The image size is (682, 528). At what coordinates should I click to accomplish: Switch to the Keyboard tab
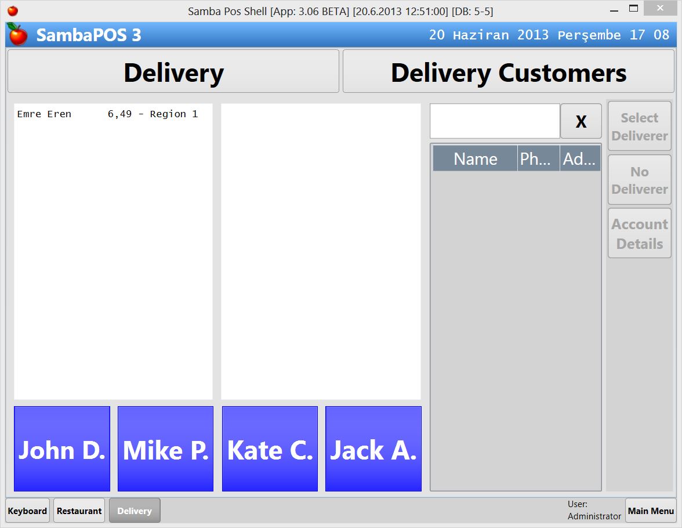[27, 511]
